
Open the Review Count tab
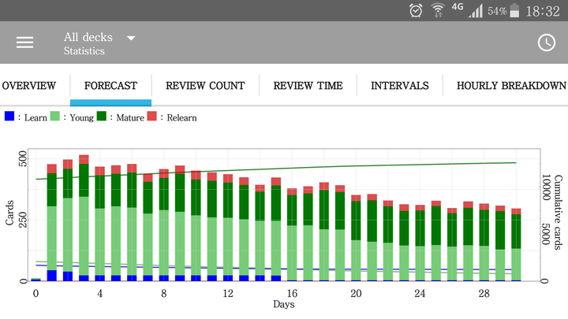(205, 86)
